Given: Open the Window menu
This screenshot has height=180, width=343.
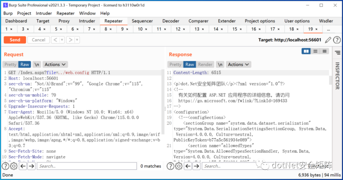Looking at the screenshot, I should 87,13.
